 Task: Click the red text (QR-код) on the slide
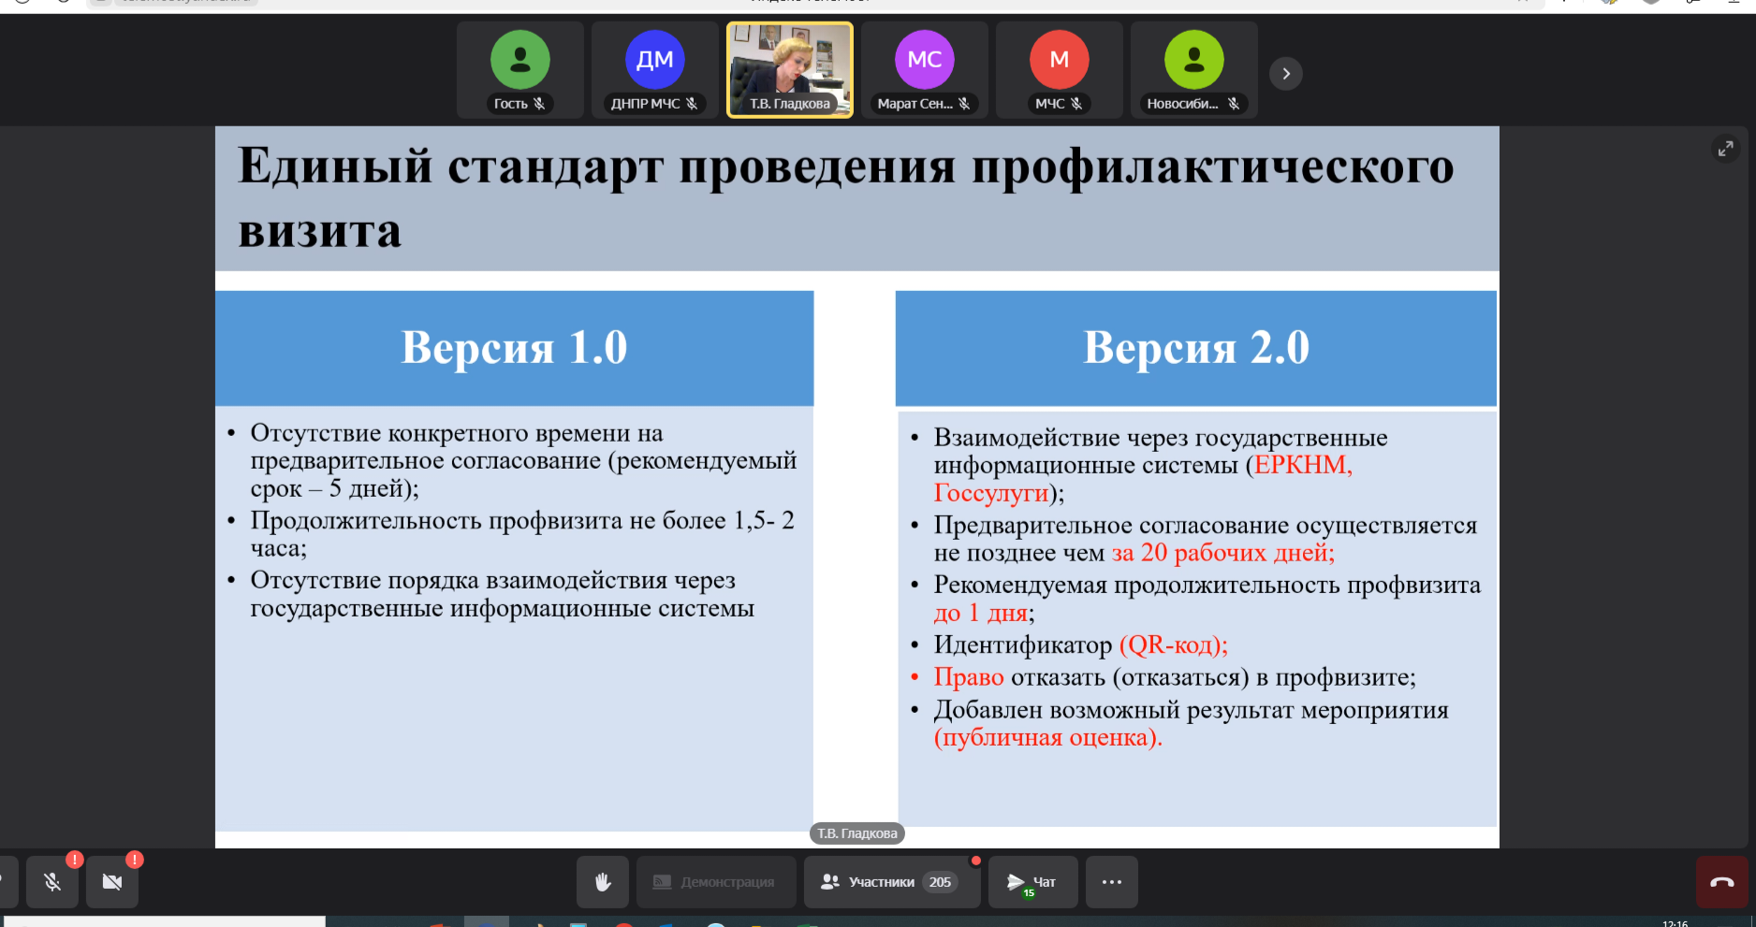click(1173, 645)
